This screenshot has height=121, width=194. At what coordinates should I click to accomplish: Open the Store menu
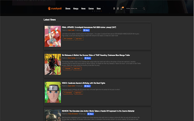pos(99,8)
